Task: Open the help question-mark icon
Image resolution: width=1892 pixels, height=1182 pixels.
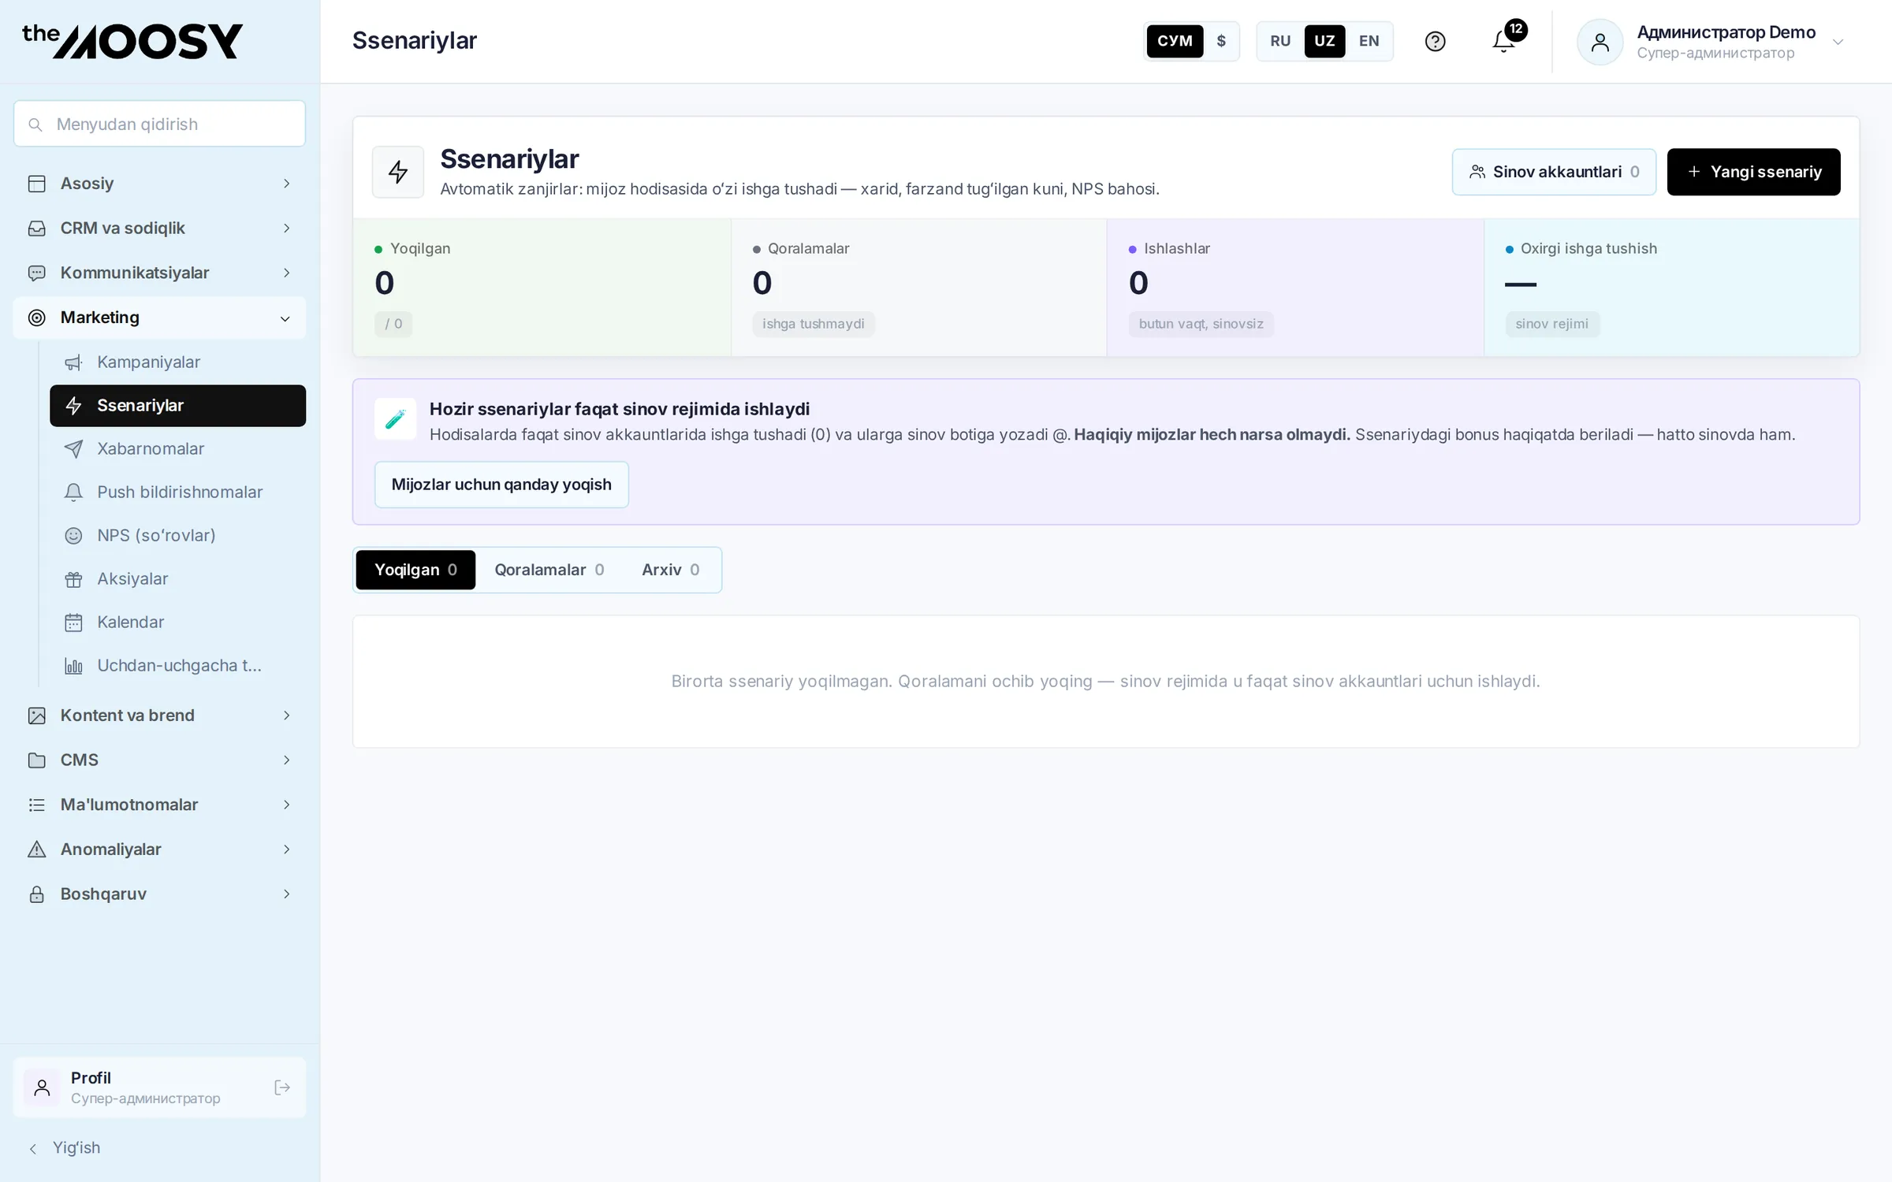Action: (1435, 41)
